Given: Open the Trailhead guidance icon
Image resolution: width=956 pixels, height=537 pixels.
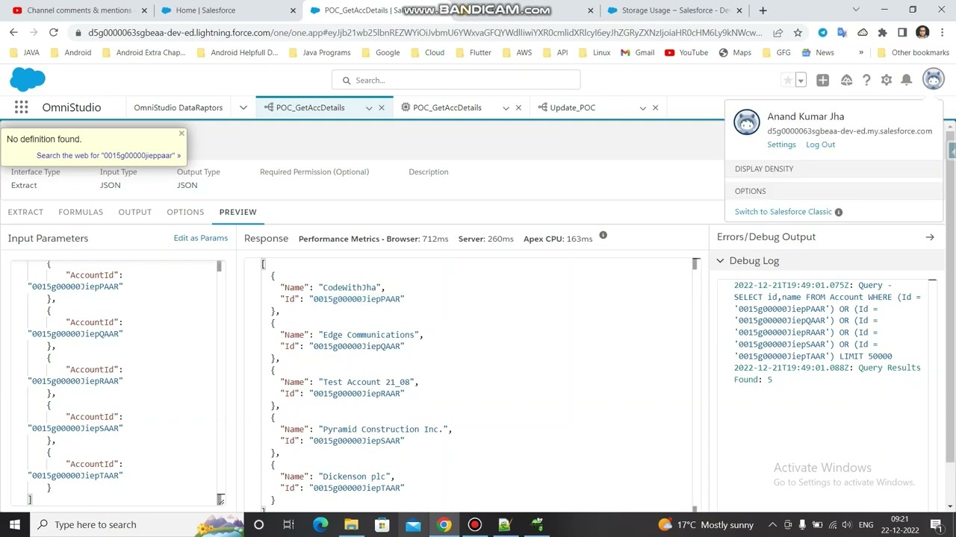Looking at the screenshot, I should (846, 80).
